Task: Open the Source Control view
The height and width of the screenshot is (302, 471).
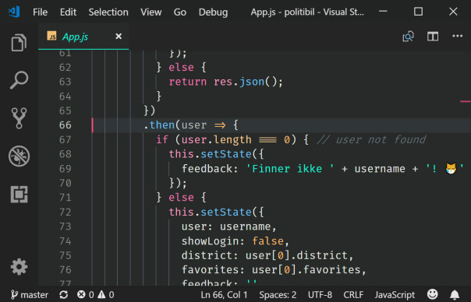Action: pyautogui.click(x=19, y=118)
